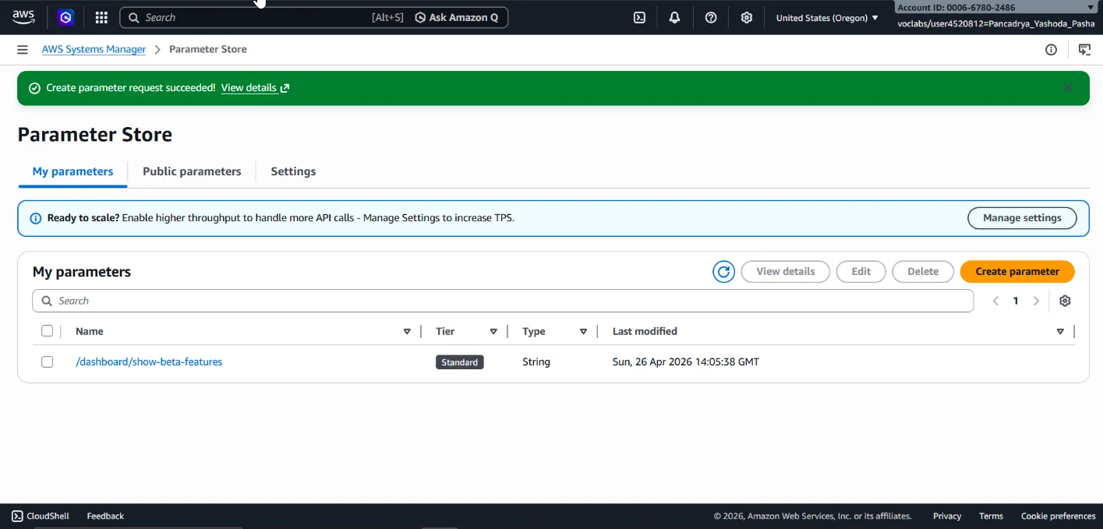
Task: Toggle the select-all checkbox in table header
Action: click(47, 331)
